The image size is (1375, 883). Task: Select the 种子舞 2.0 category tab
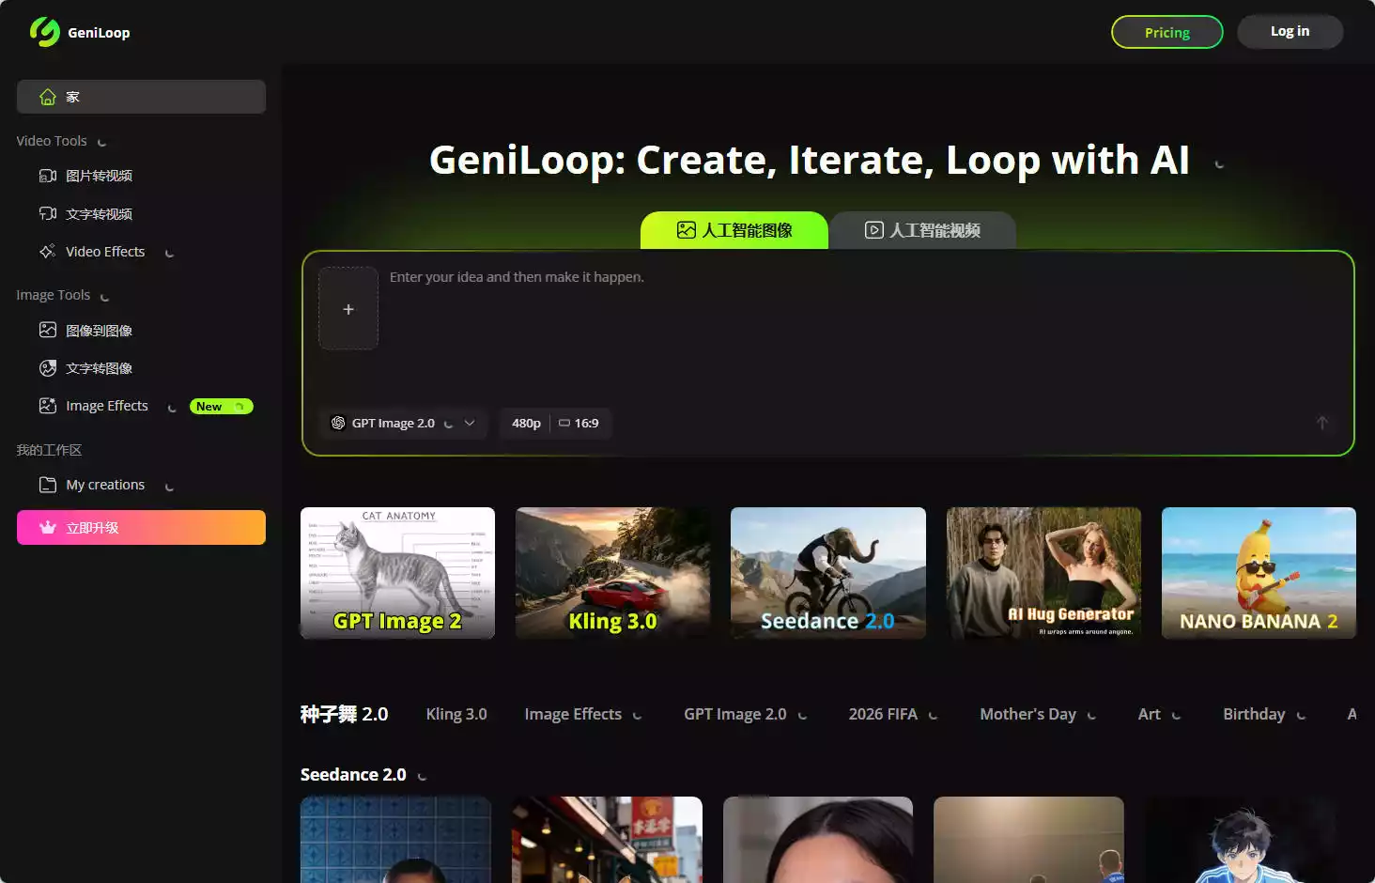[x=345, y=714]
